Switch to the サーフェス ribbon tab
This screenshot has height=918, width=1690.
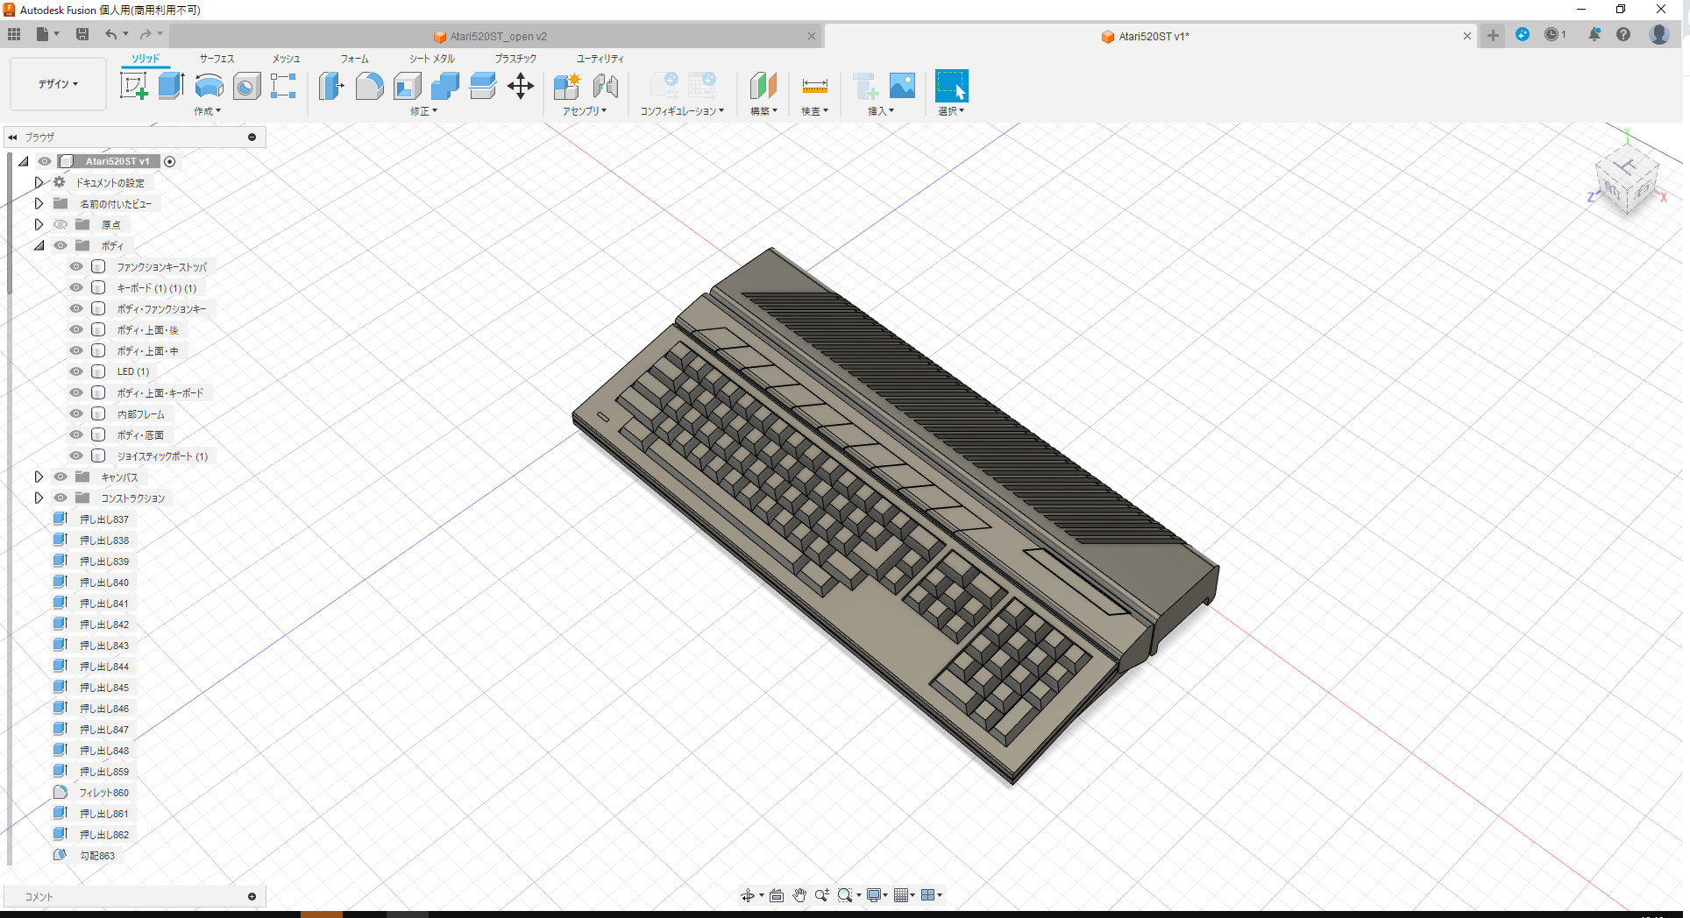pos(215,58)
